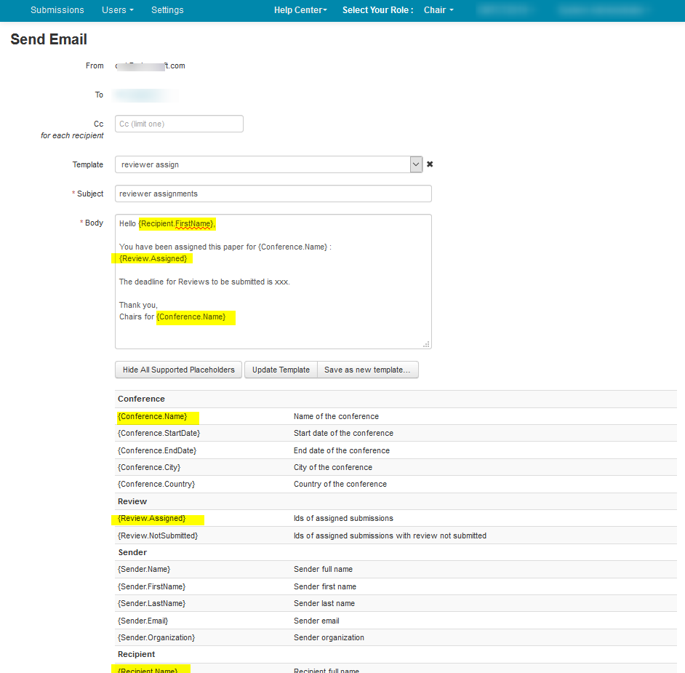Clear the selected template with X icon

(430, 164)
